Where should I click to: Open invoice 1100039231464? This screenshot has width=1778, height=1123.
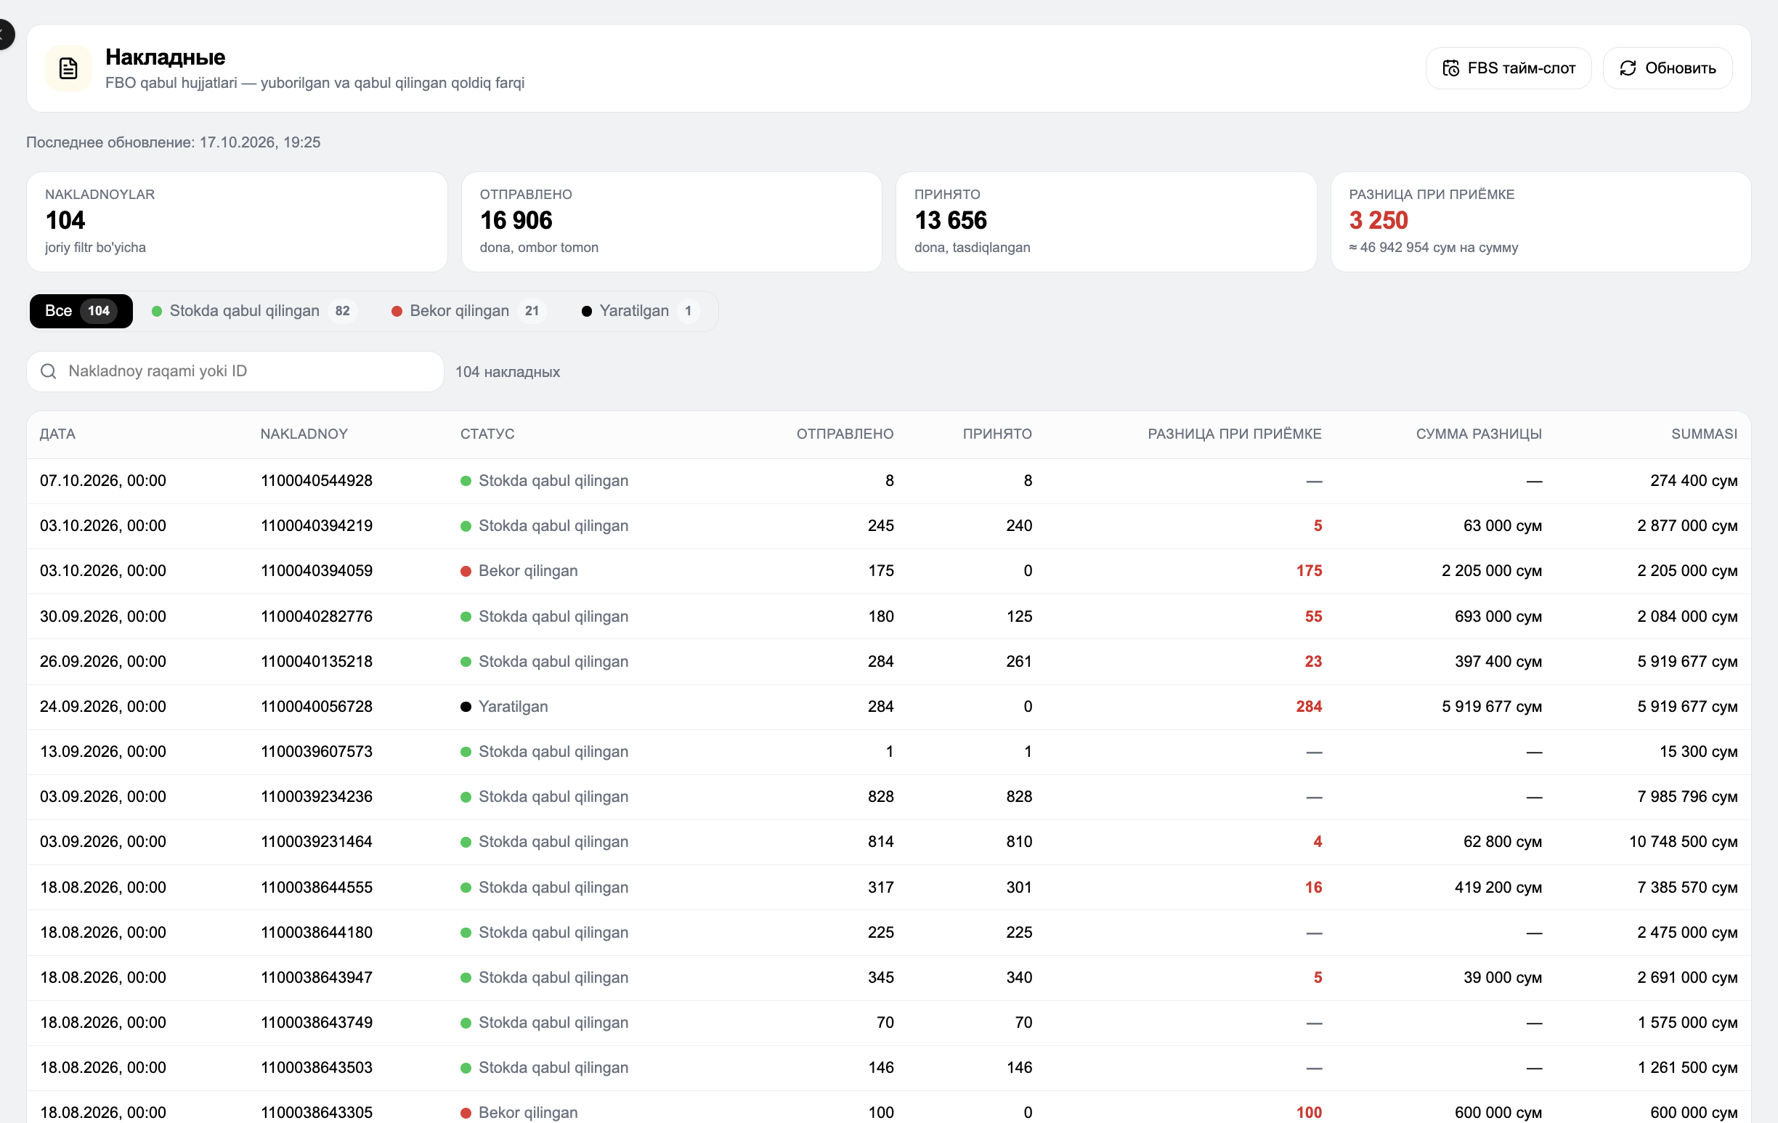pyautogui.click(x=317, y=842)
